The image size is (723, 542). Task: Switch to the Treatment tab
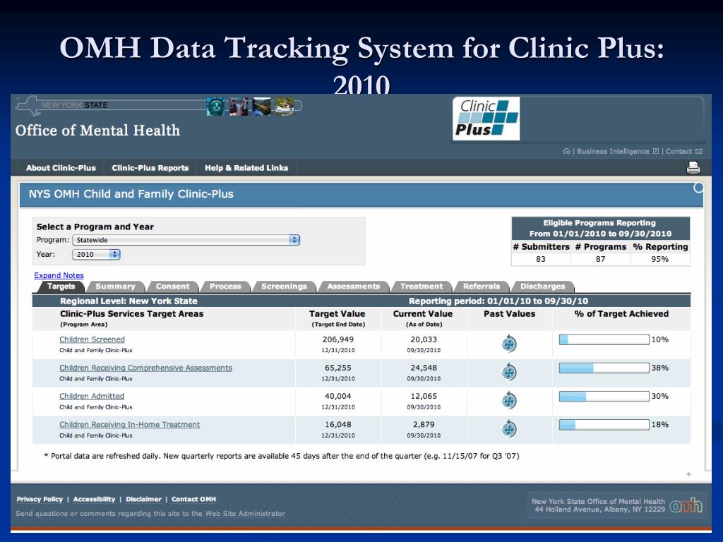click(422, 287)
